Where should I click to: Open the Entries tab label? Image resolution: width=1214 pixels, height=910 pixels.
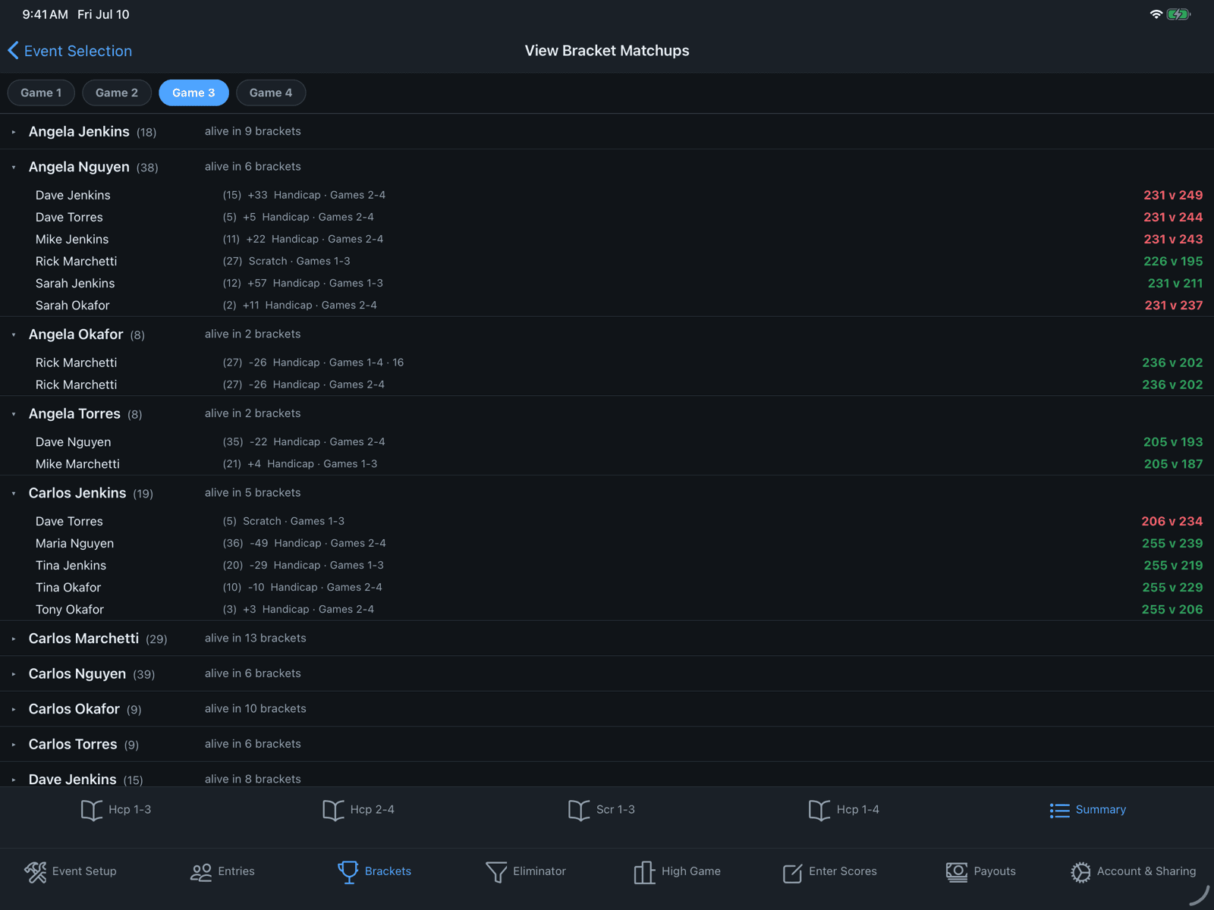[x=236, y=871]
